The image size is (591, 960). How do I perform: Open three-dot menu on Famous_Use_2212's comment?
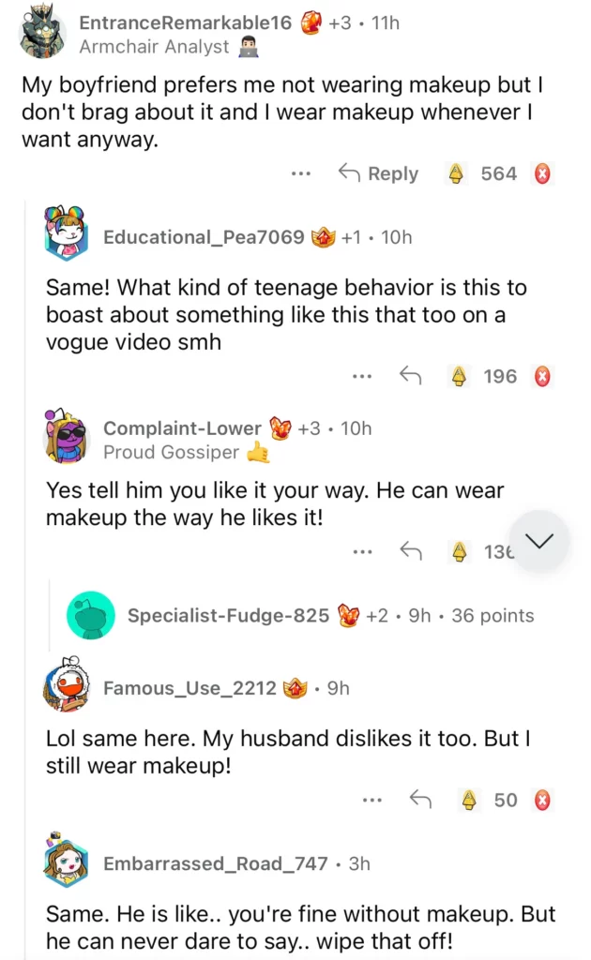coord(372,800)
